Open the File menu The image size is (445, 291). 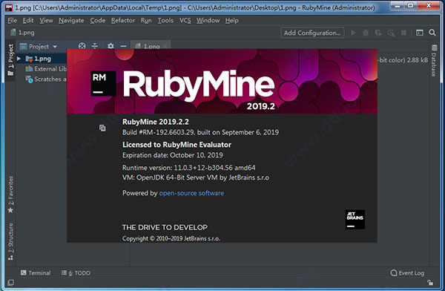12,21
